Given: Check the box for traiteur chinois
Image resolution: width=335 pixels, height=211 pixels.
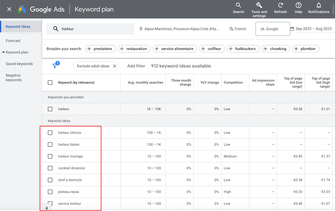Looking at the screenshot, I should click(50, 133).
